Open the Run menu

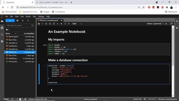pos(22,17)
